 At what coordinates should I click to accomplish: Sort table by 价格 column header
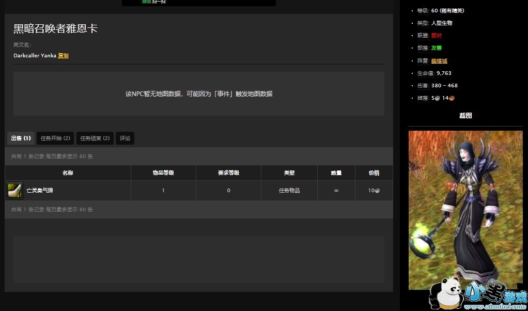point(374,173)
